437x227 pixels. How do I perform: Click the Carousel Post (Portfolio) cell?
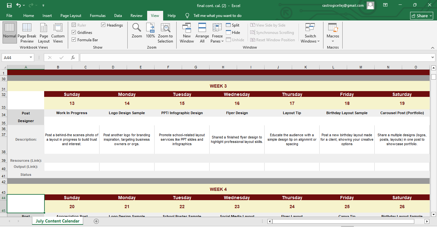(x=402, y=113)
